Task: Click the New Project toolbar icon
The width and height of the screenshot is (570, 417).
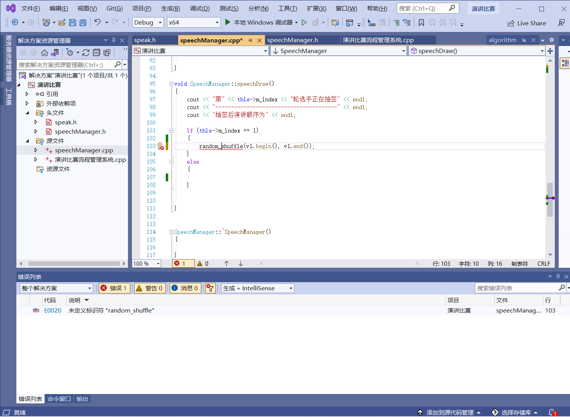Action: coord(46,23)
